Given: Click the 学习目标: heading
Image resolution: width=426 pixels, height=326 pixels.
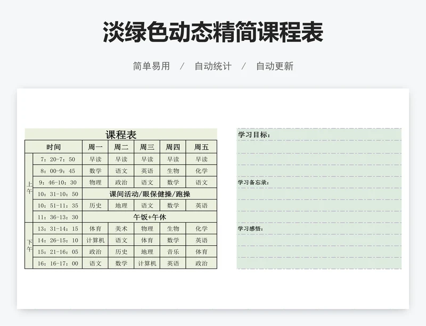Looking at the screenshot, I should pos(254,135).
